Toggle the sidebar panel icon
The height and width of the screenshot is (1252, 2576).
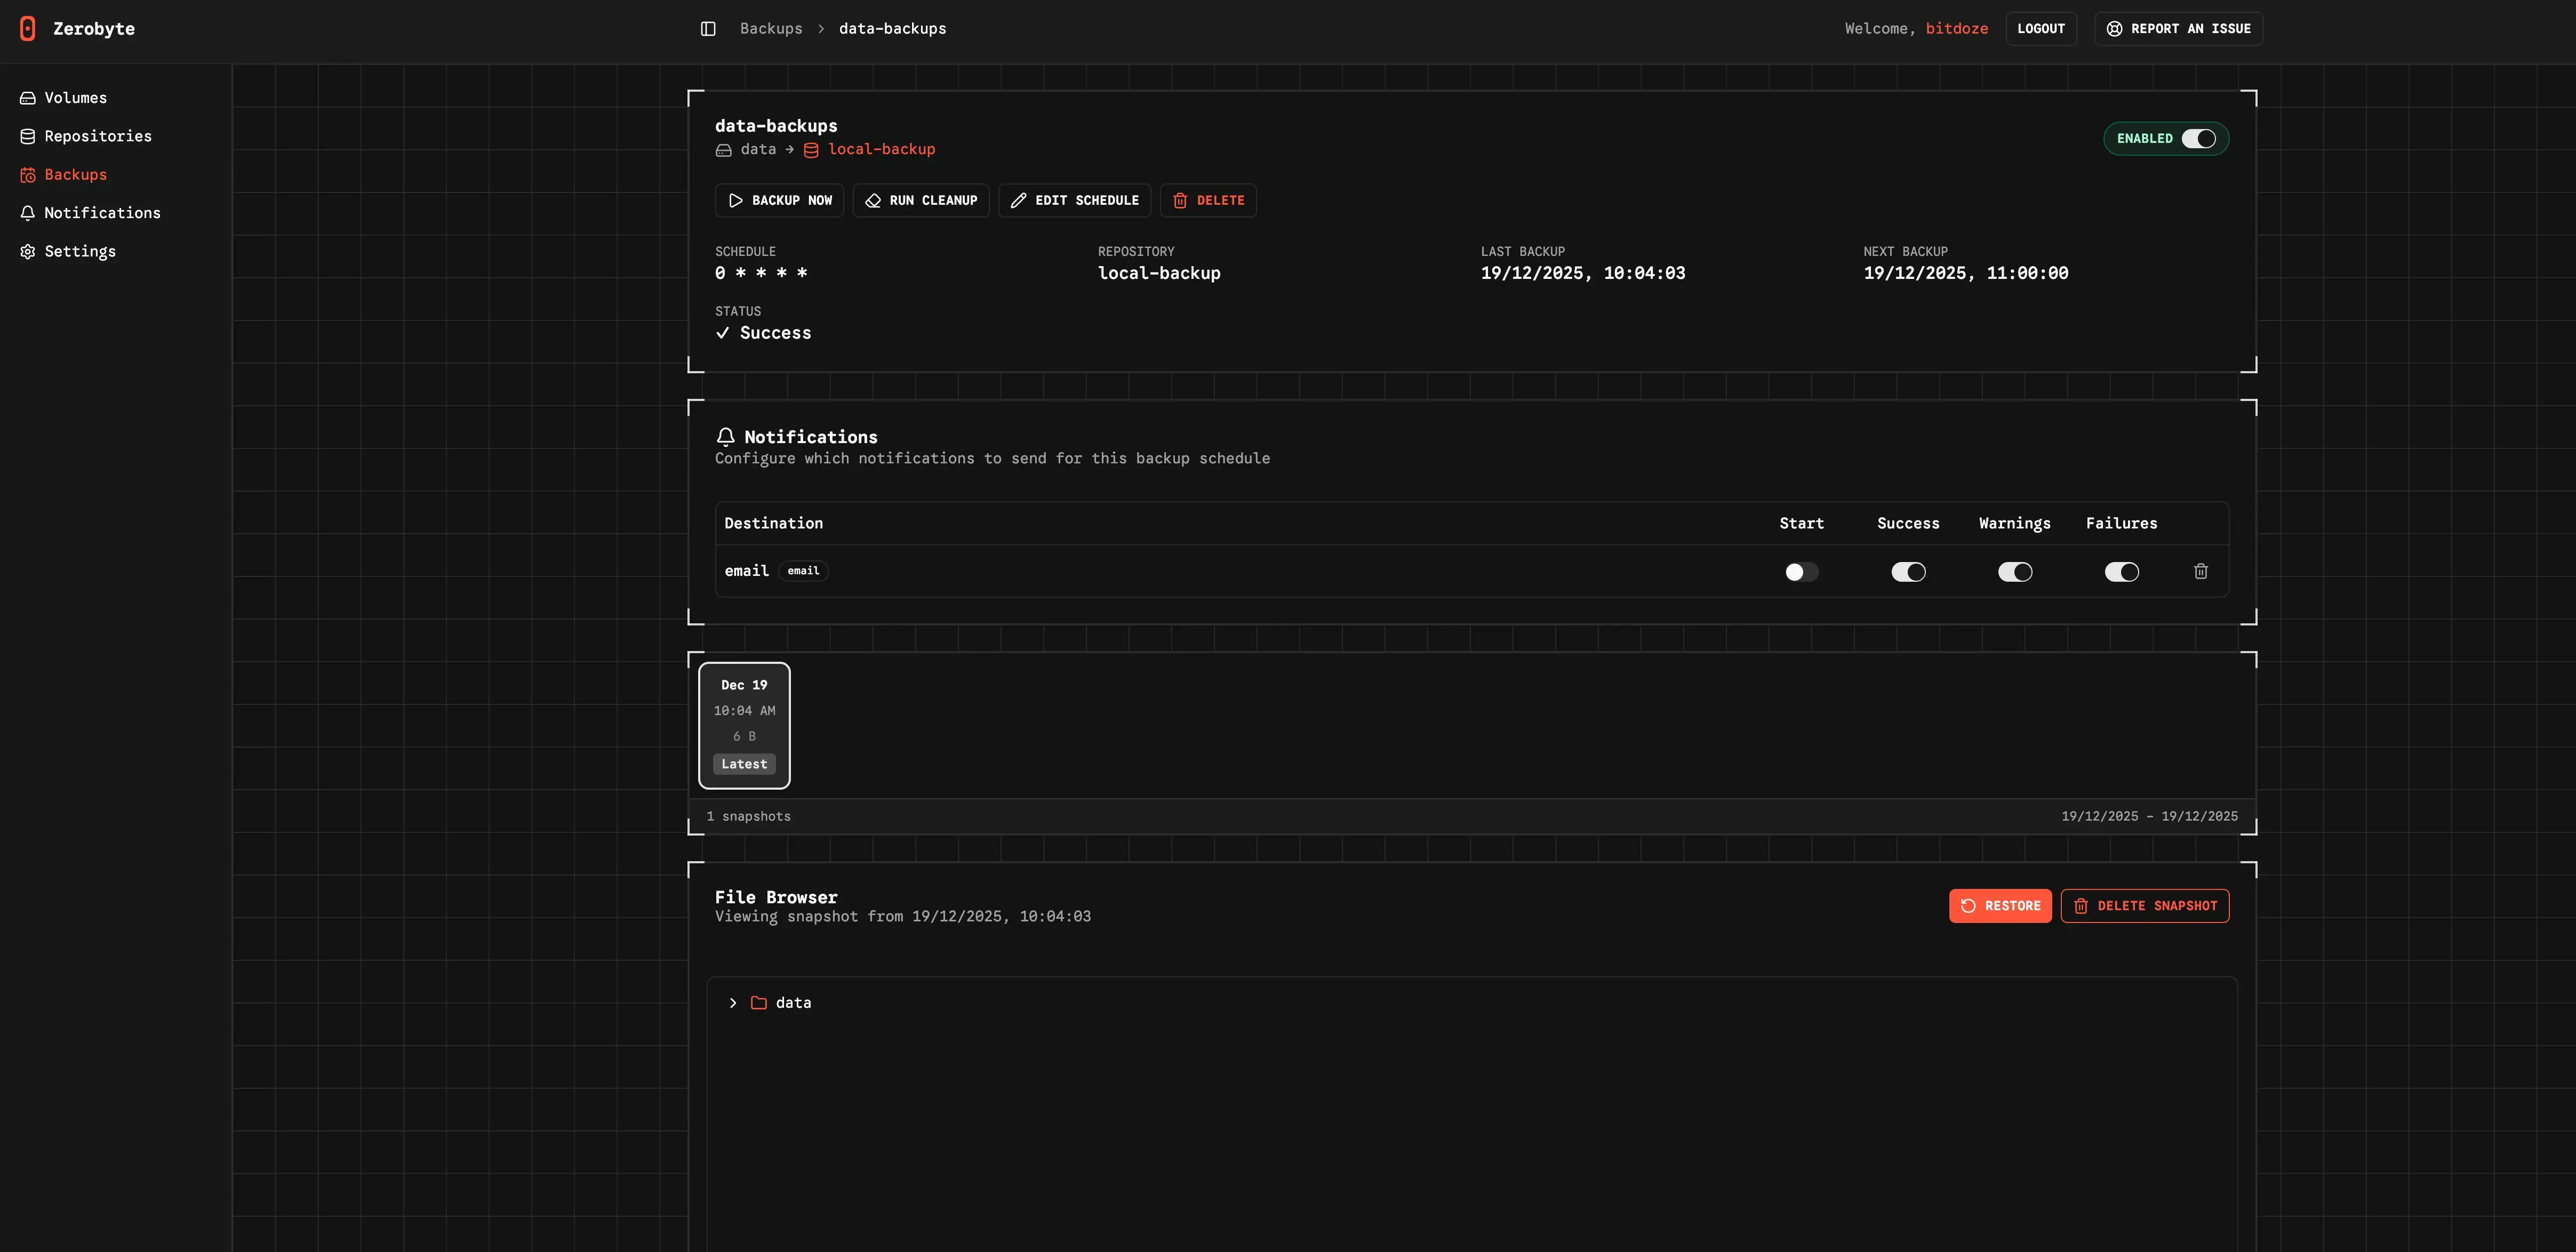pyautogui.click(x=708, y=29)
